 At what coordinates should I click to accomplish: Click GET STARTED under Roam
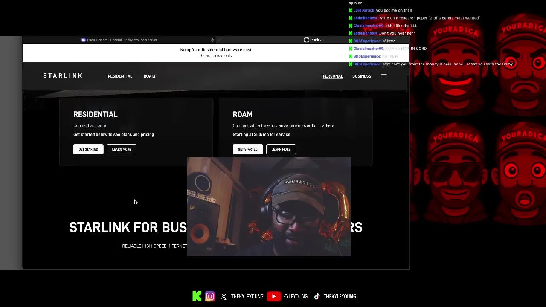tap(248, 149)
